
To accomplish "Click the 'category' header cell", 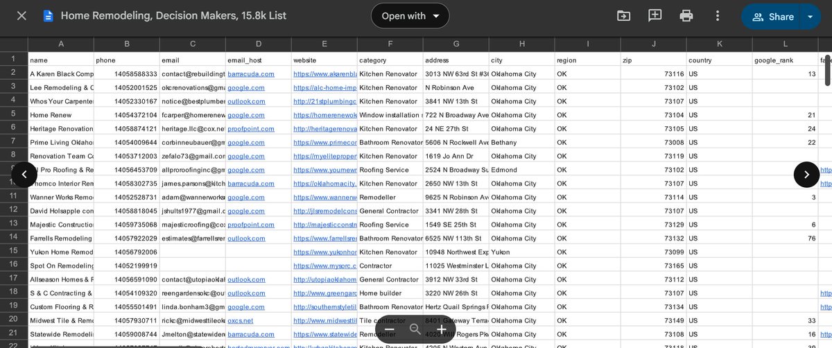I will 390,60.
